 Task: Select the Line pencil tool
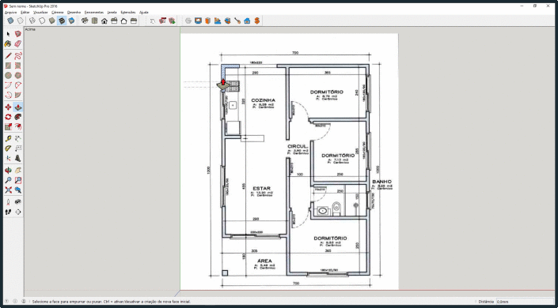tap(8, 56)
